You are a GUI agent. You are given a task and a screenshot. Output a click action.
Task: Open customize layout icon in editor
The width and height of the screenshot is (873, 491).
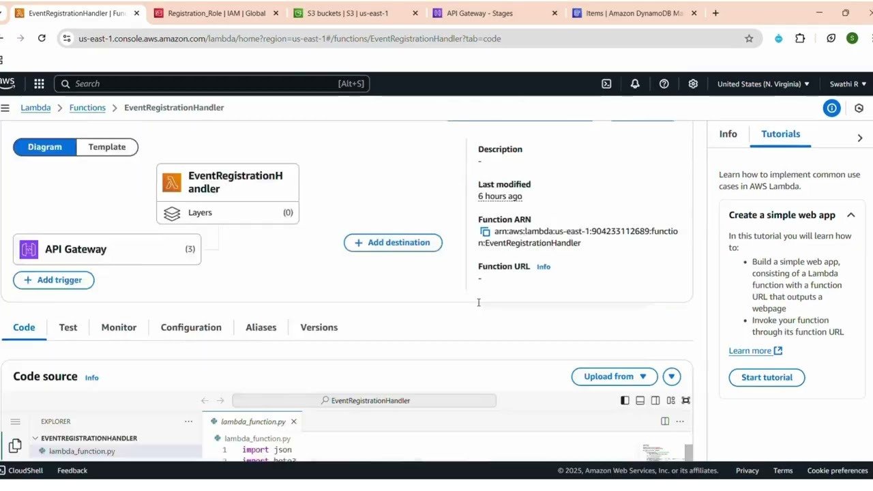tap(671, 400)
